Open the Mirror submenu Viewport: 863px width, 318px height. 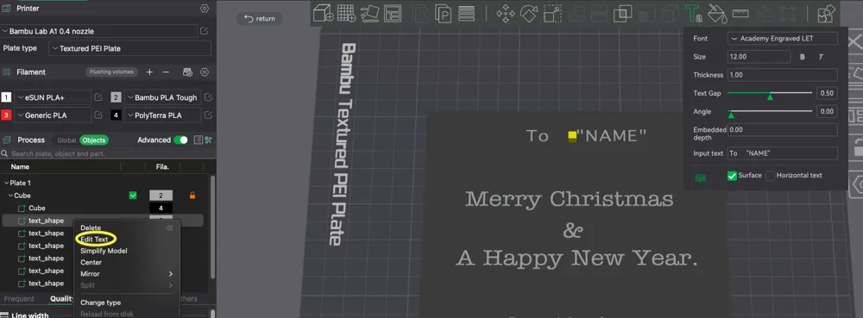tap(126, 273)
